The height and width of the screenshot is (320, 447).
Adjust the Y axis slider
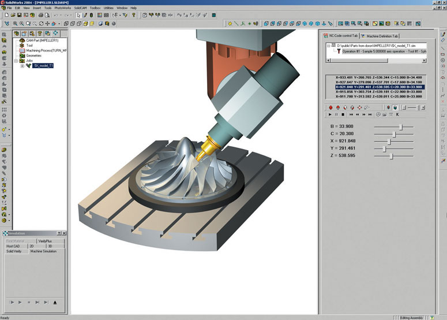384,149
